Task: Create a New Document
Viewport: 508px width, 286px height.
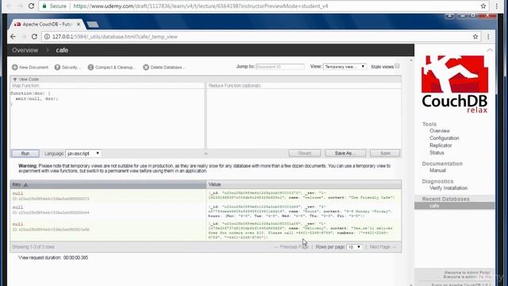Action: (x=30, y=67)
